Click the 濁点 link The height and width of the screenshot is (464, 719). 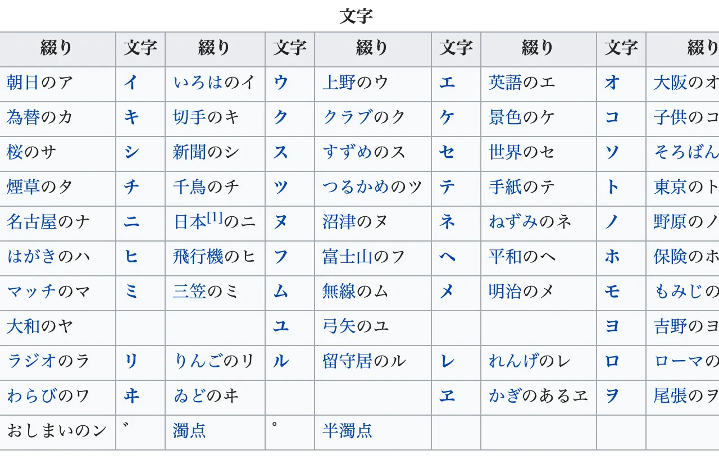pos(190,431)
